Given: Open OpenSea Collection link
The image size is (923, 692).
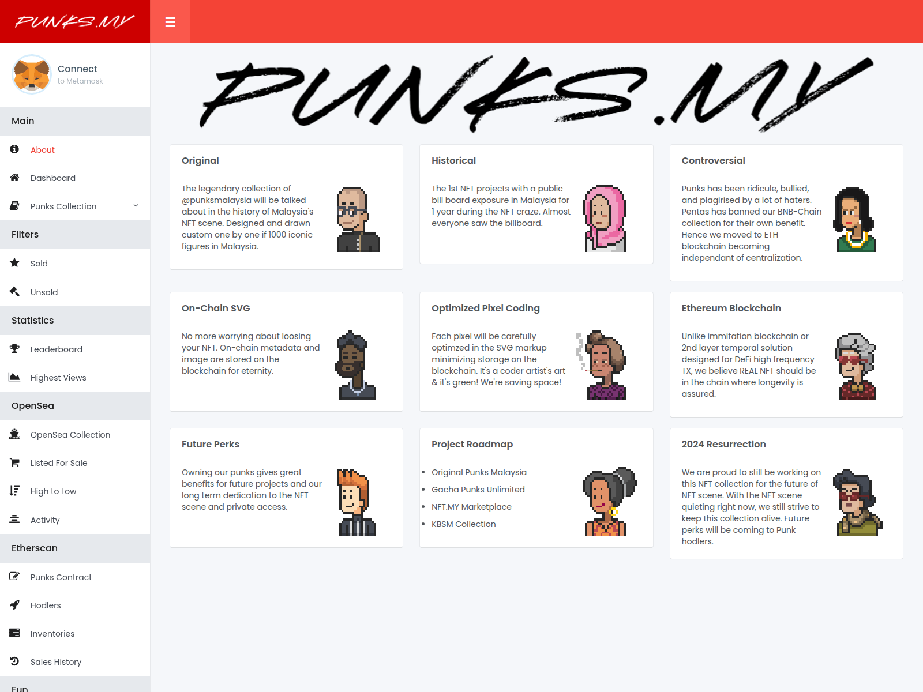Looking at the screenshot, I should (x=70, y=435).
